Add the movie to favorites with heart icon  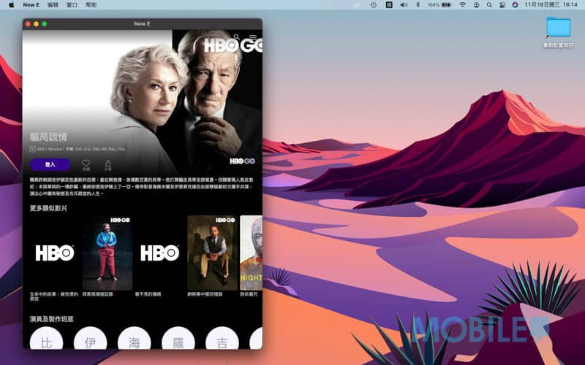86,164
